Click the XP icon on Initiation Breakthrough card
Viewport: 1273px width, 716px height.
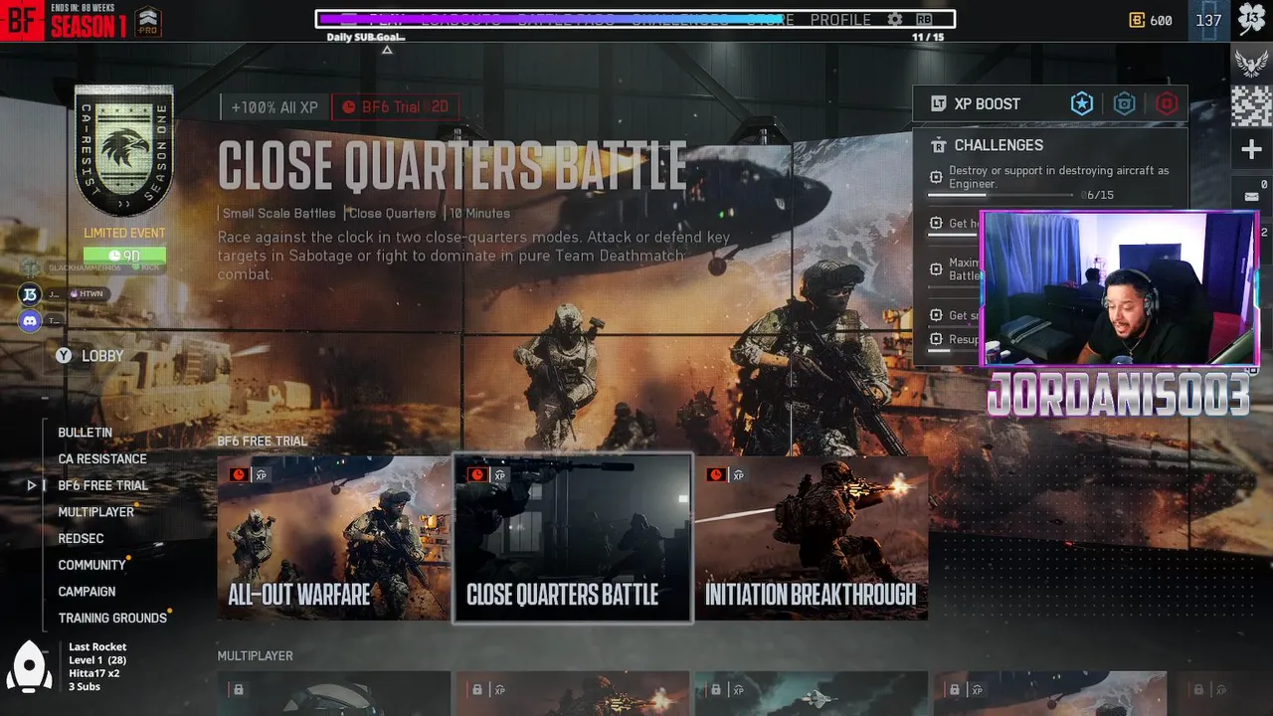[738, 475]
